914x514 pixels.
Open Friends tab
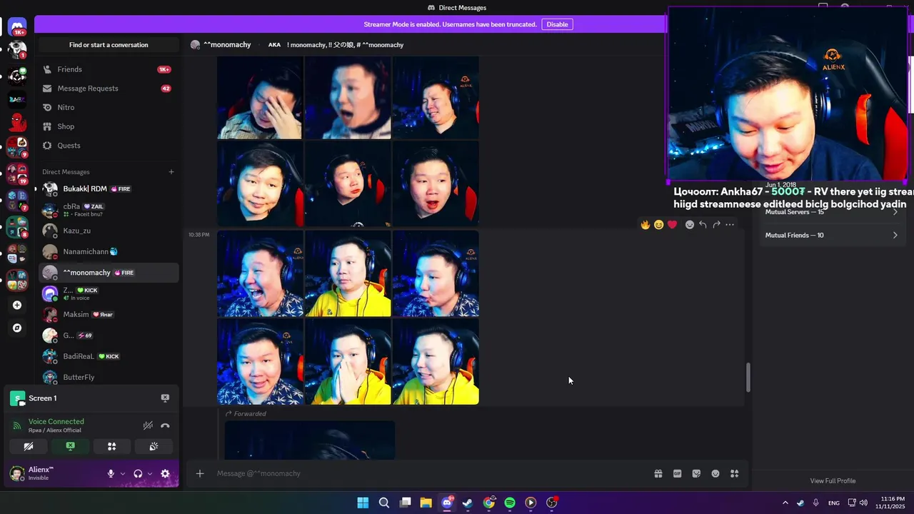tap(107, 69)
